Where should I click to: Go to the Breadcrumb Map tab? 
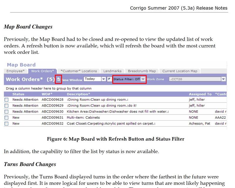coord(142,71)
